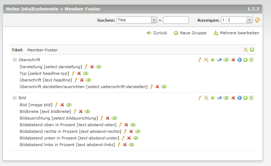Click the search text input field
Viewport: 271px width, 166px height.
coord(176,20)
